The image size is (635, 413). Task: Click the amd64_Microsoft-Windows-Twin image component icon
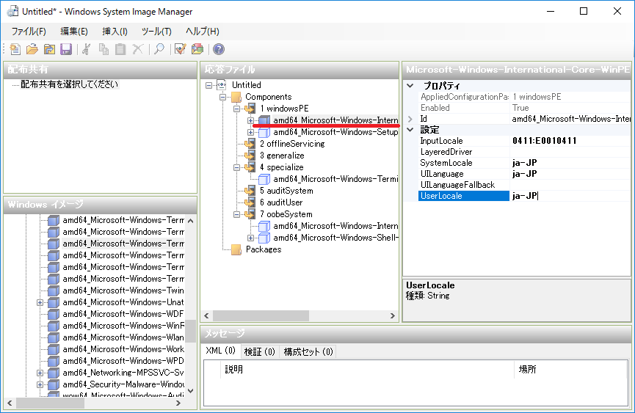[54, 290]
